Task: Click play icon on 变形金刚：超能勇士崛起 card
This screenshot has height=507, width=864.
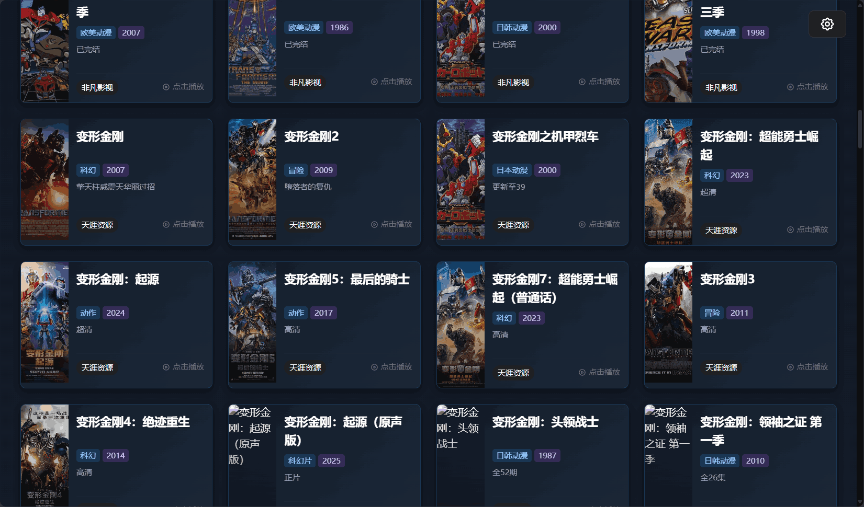Action: click(x=790, y=229)
